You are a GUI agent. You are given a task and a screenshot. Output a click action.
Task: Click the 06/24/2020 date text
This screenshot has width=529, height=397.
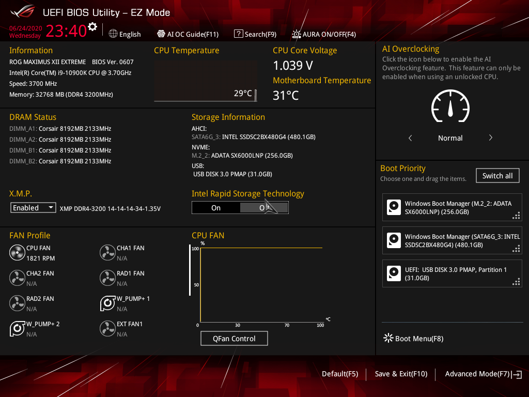(26, 28)
